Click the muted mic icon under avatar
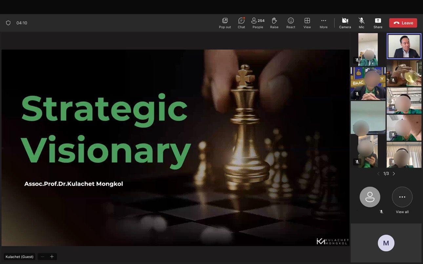 click(x=381, y=212)
